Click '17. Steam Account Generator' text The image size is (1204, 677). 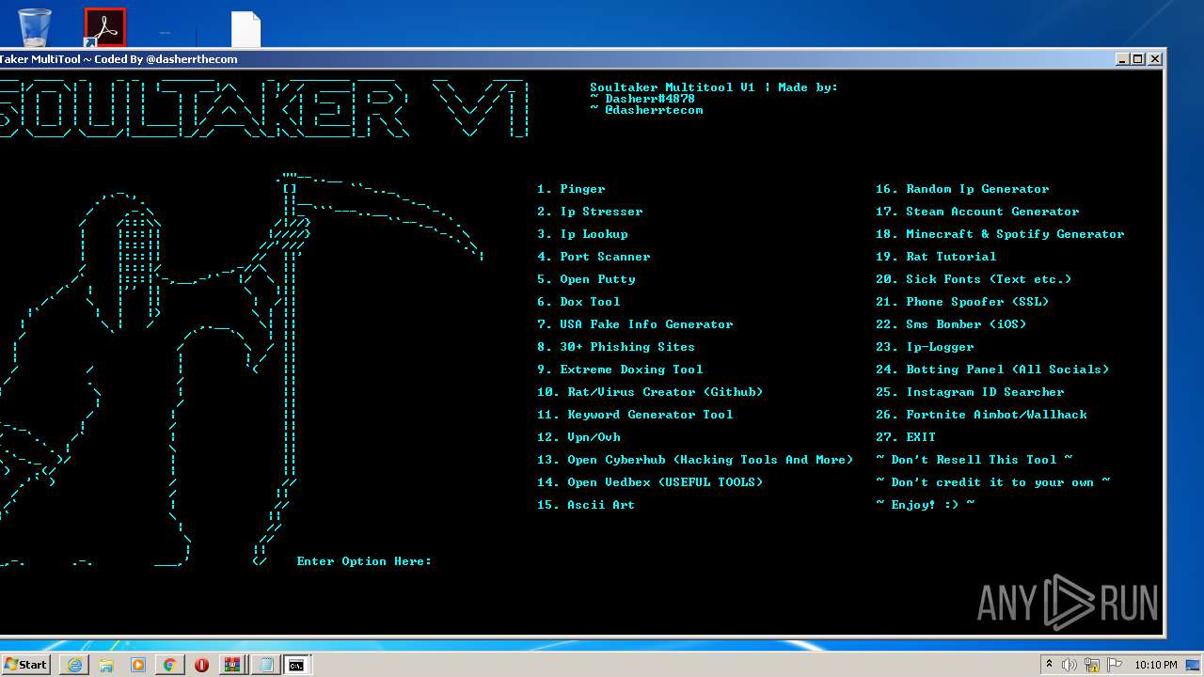click(977, 212)
